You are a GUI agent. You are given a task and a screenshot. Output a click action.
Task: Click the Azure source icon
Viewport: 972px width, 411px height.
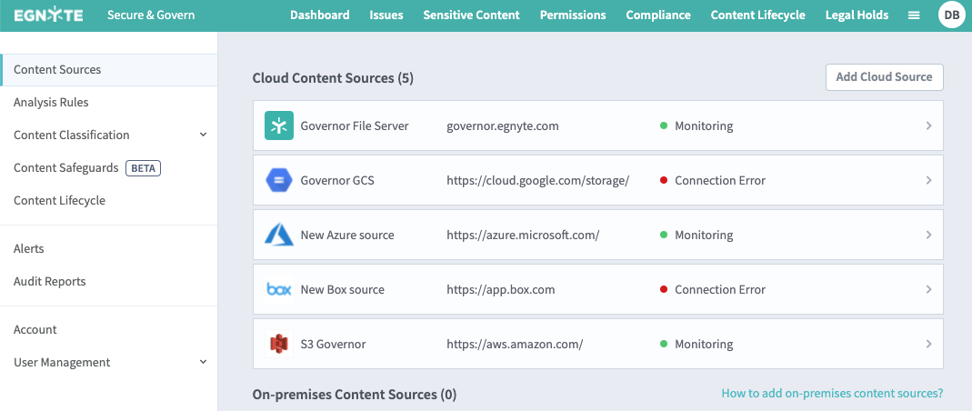click(278, 235)
